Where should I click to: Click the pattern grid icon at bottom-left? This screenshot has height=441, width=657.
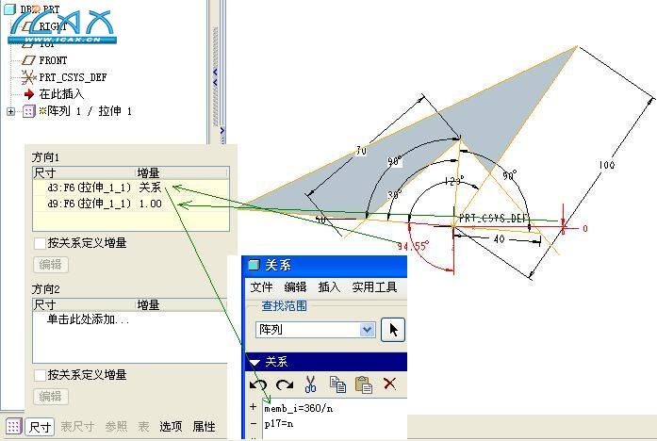(12, 427)
